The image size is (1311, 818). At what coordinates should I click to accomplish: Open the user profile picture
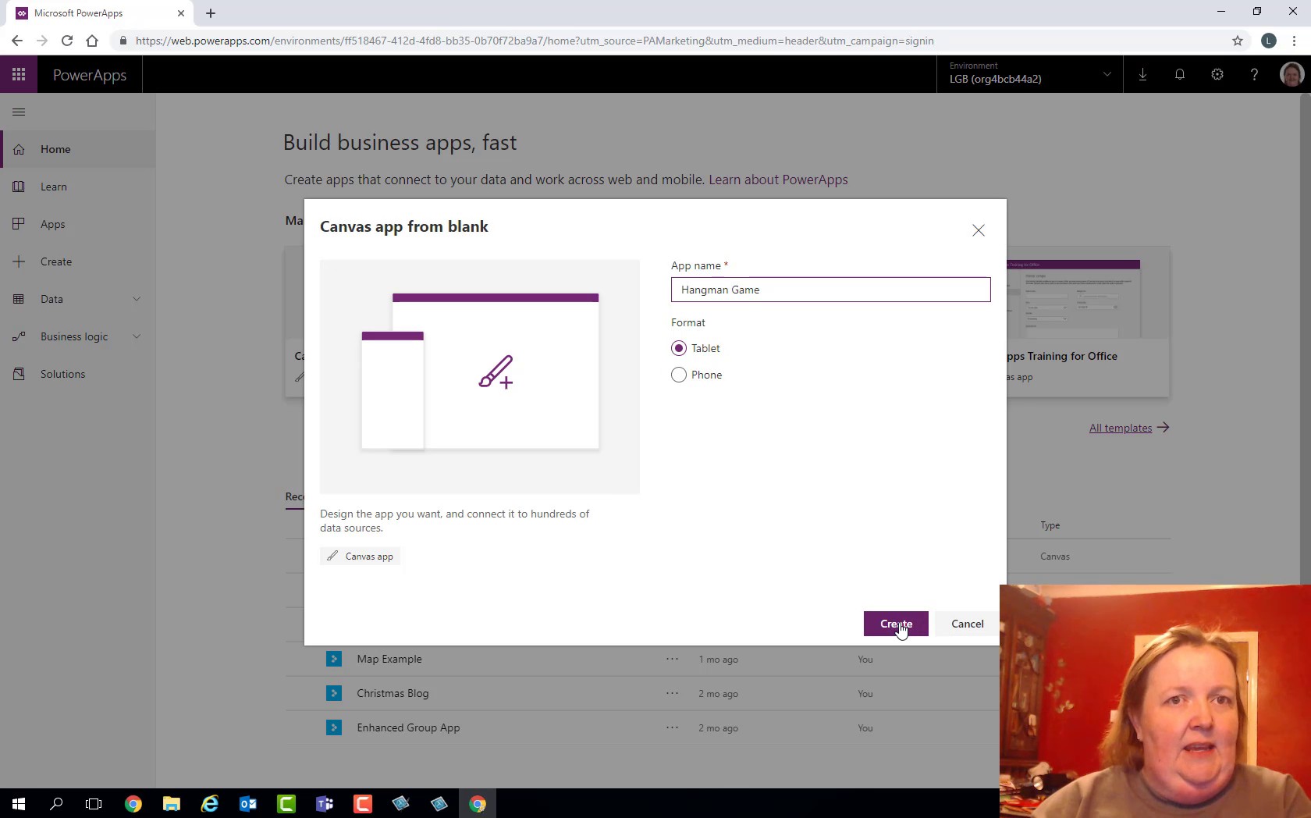tap(1291, 75)
